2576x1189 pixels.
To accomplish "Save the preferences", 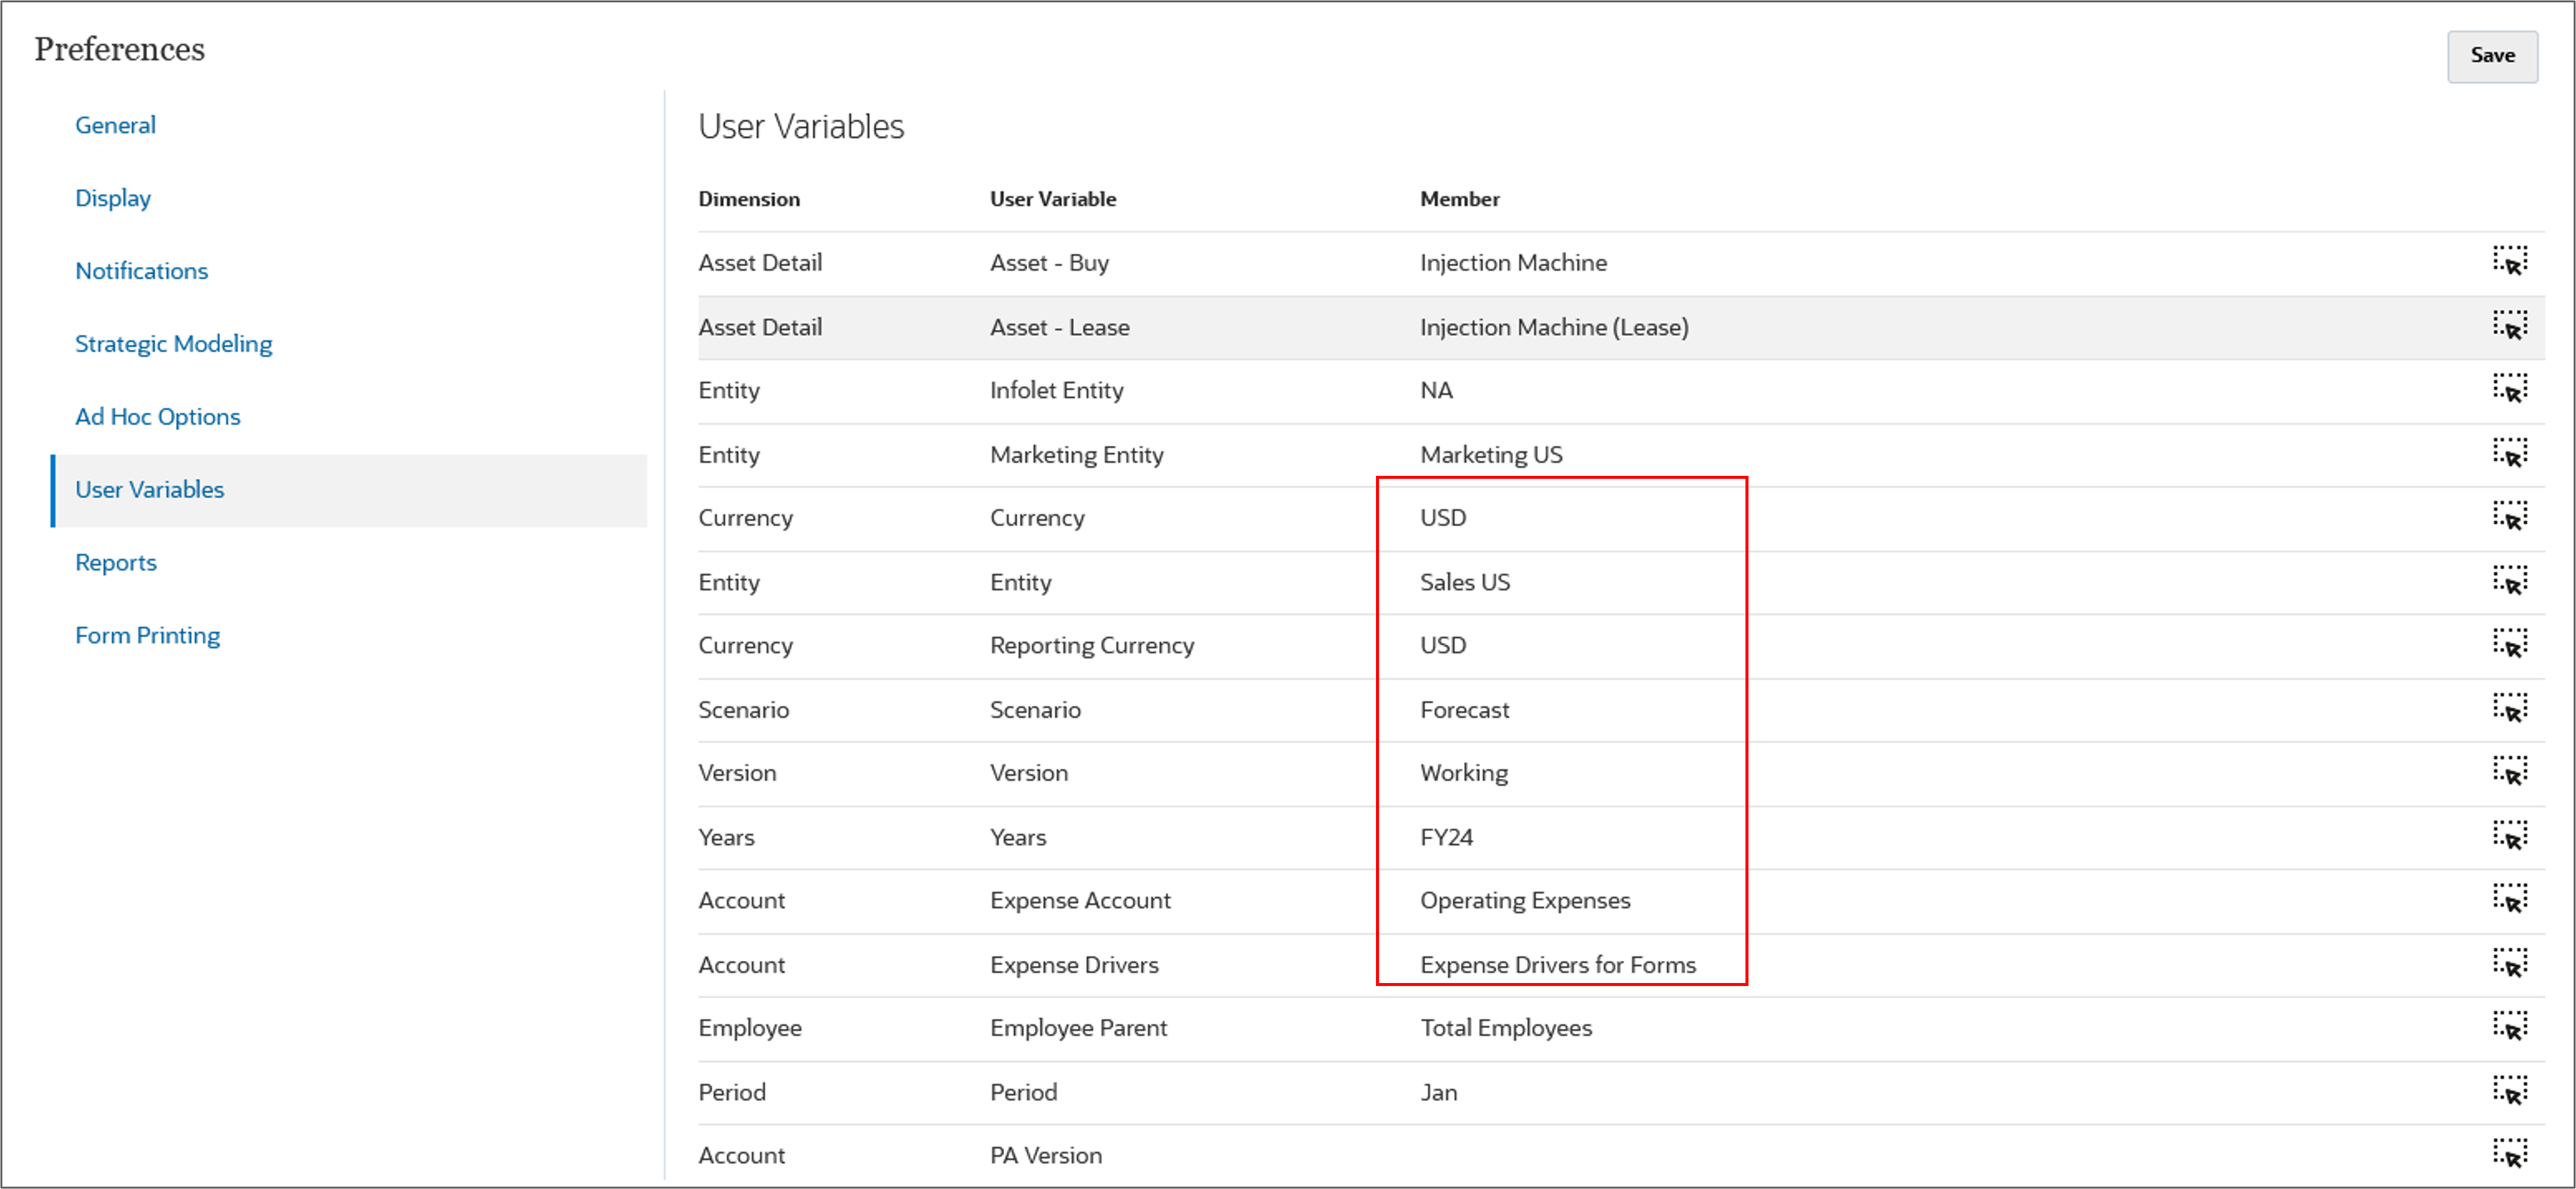I will tap(2491, 56).
